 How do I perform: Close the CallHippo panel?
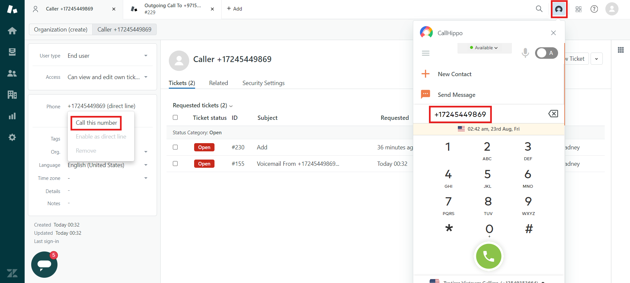[553, 33]
